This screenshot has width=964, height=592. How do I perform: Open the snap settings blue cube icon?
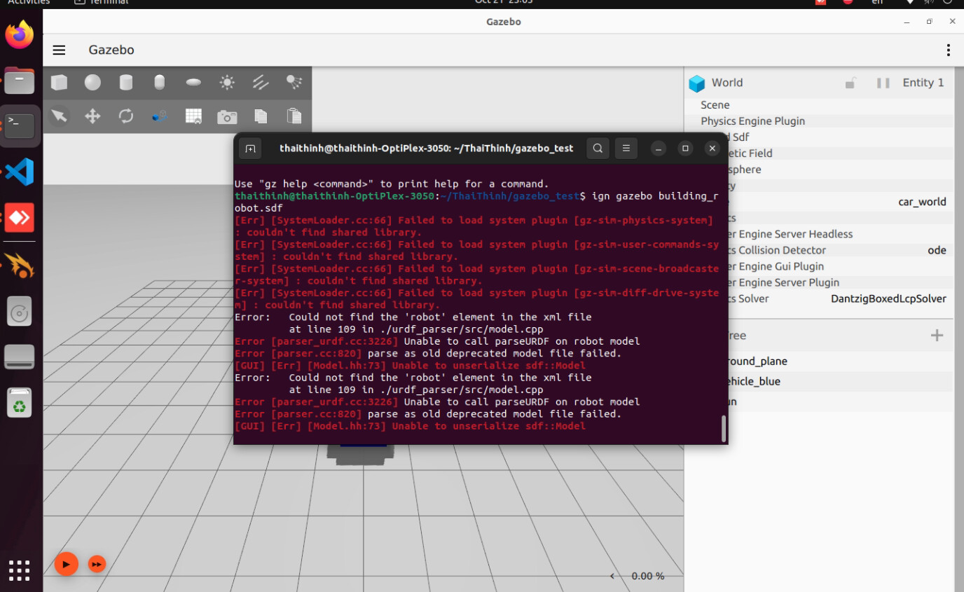160,116
